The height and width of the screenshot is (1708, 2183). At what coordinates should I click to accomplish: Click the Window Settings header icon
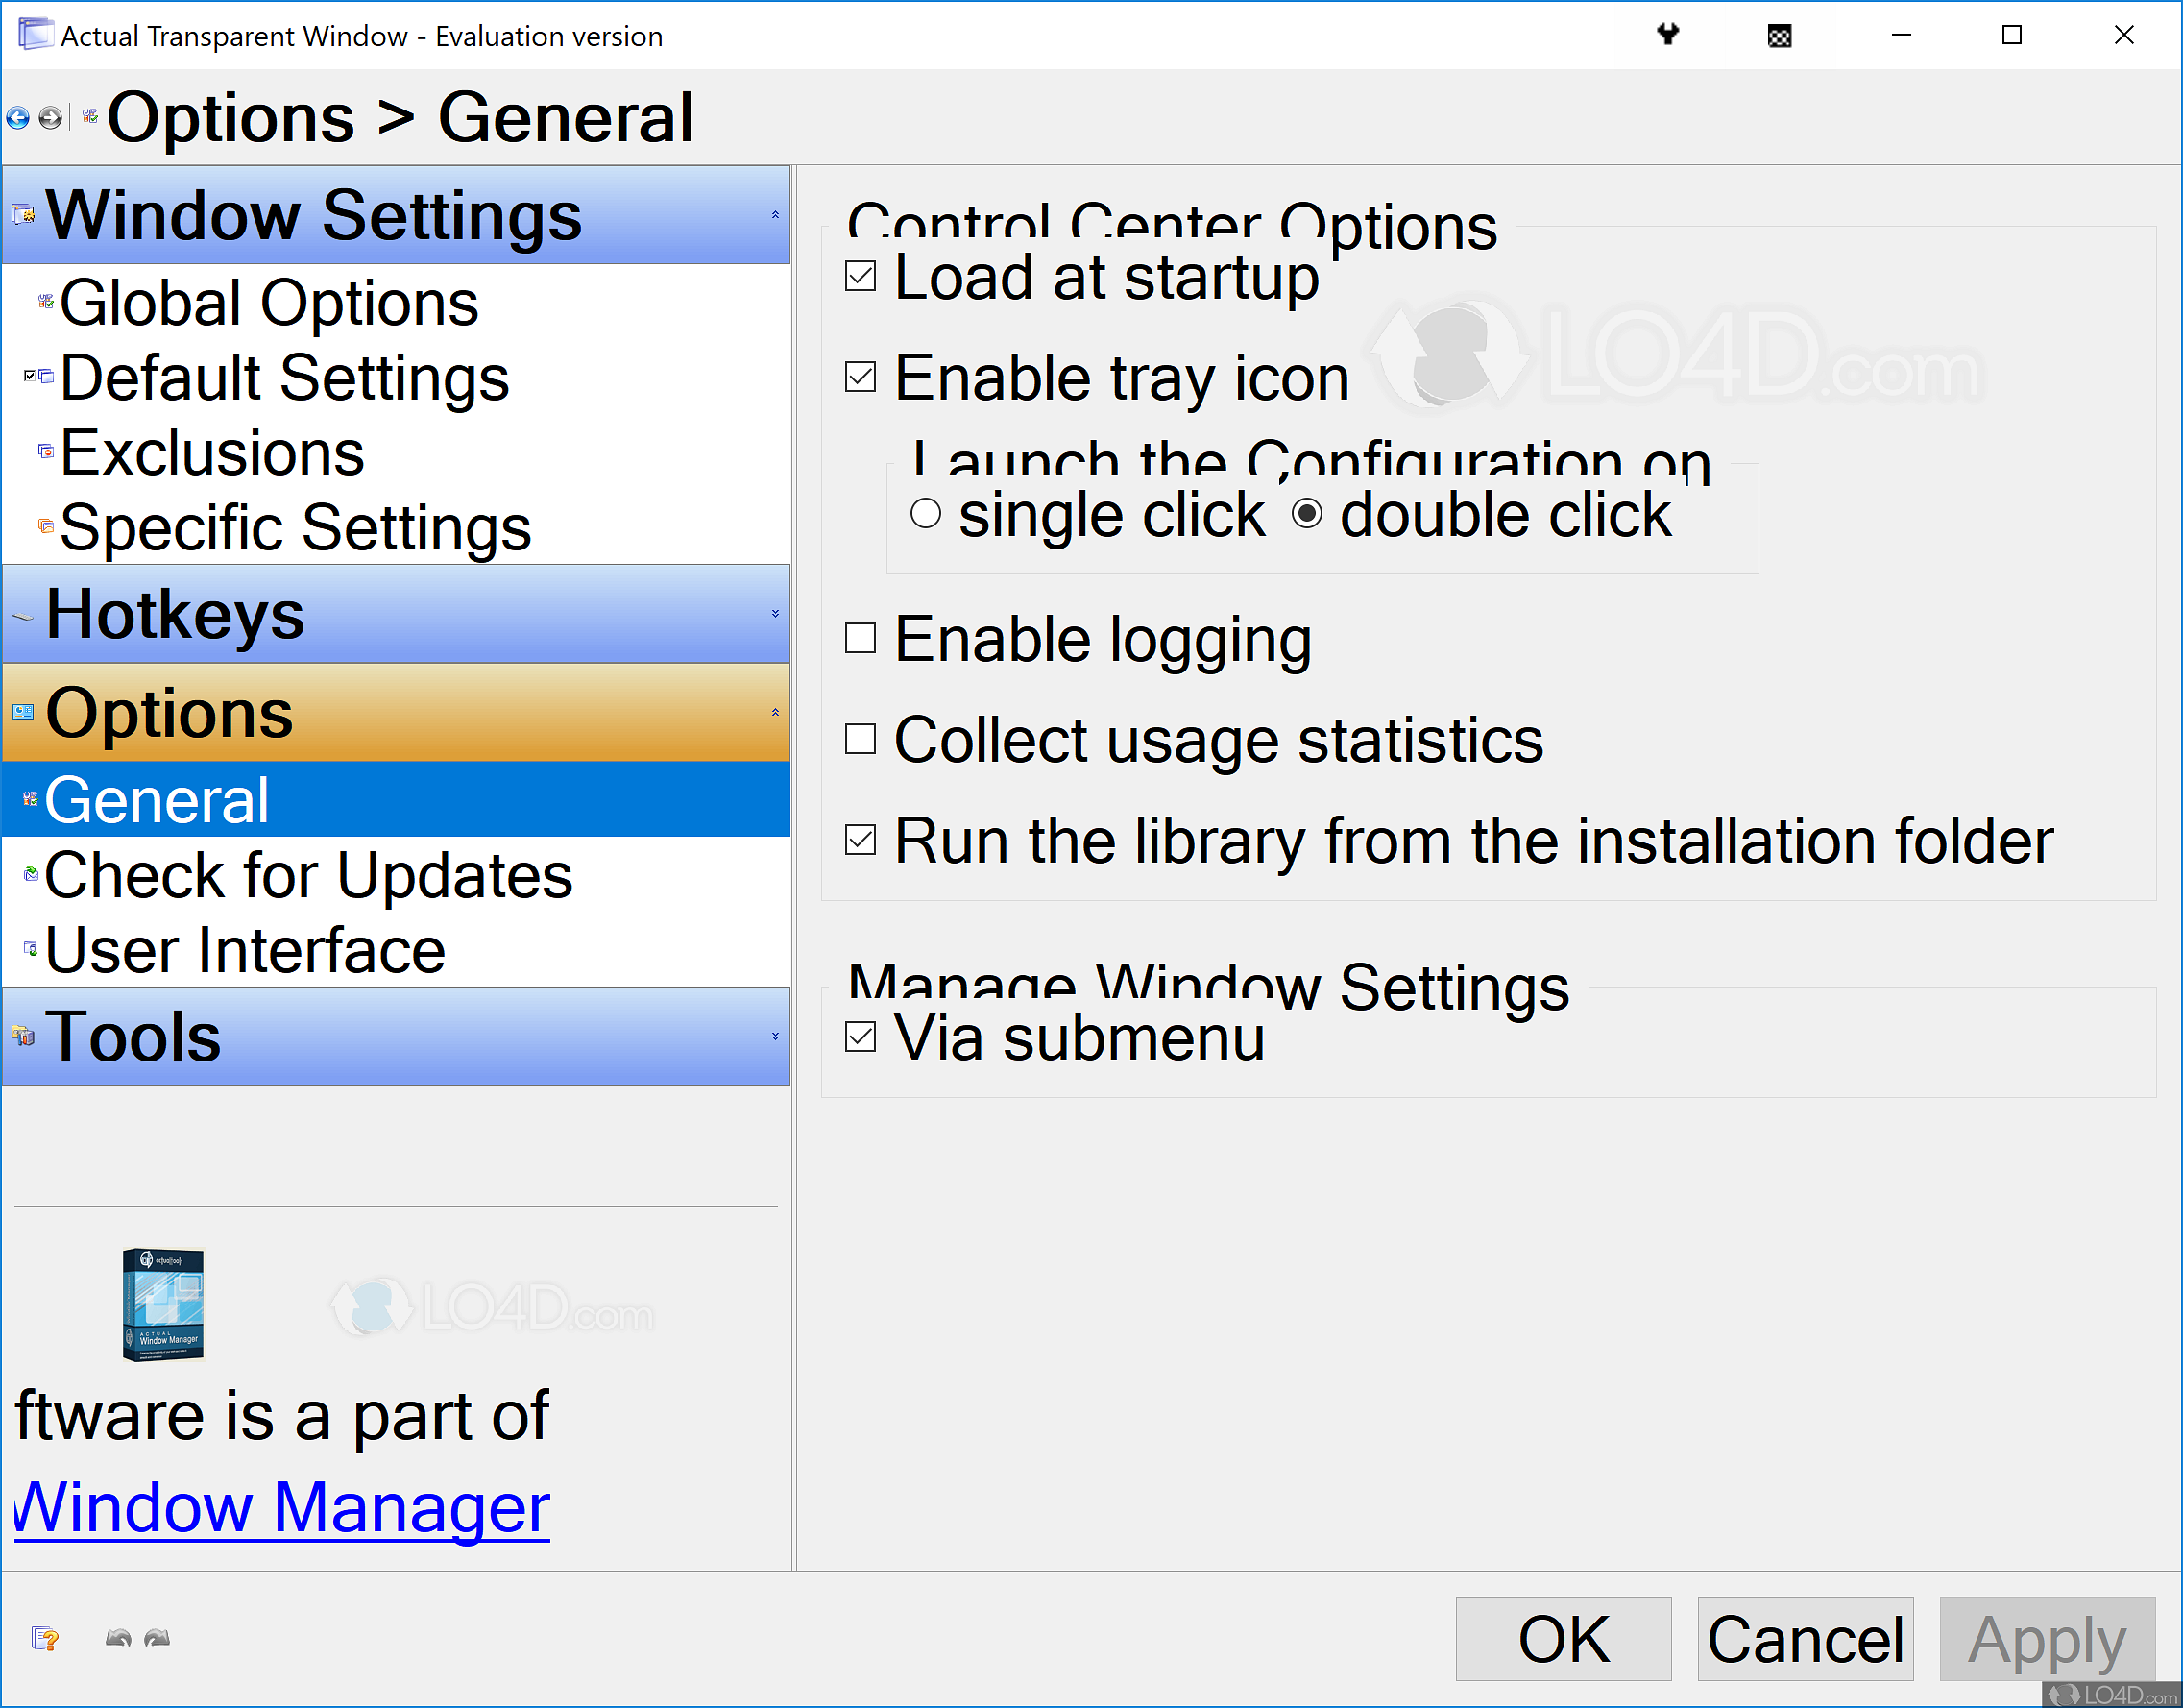(23, 215)
